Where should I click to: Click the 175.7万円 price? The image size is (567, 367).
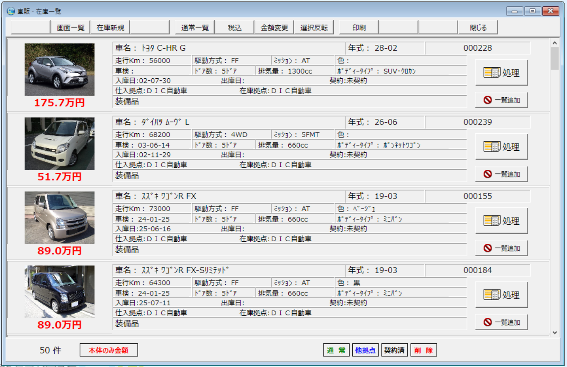coord(59,102)
